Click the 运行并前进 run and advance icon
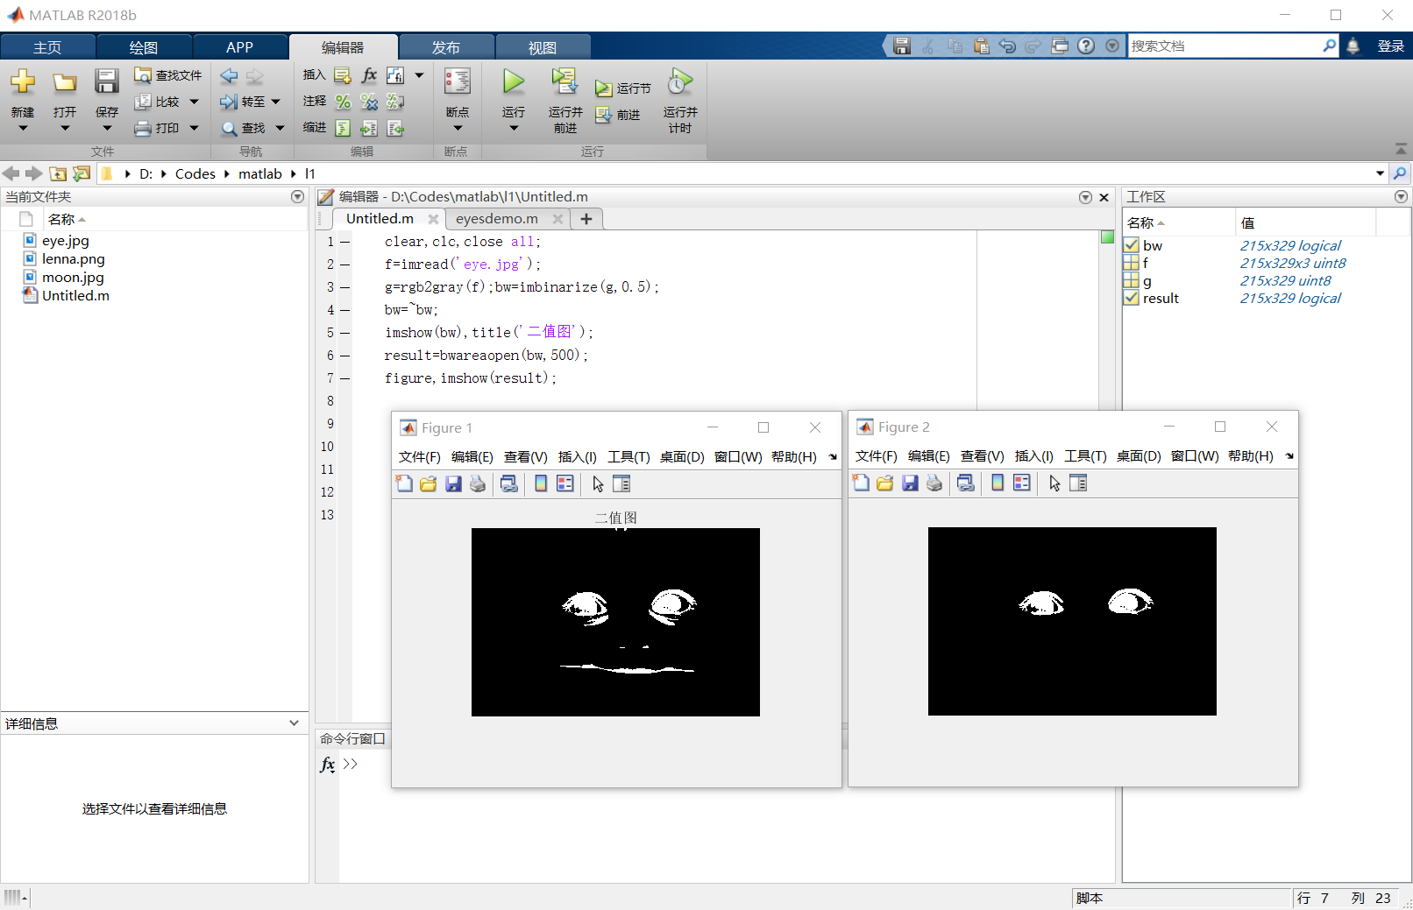Viewport: 1413px width, 910px height. 564,81
